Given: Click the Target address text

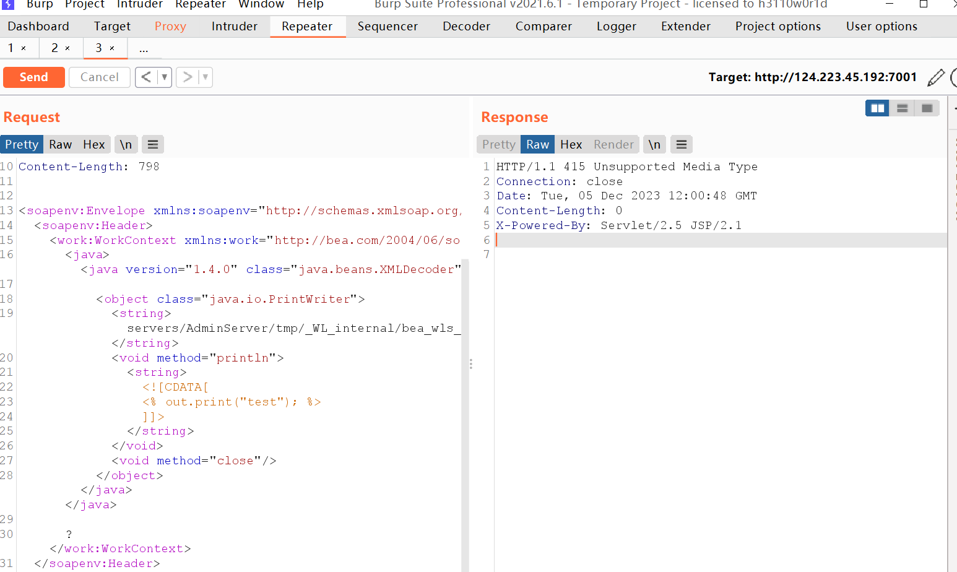Looking at the screenshot, I should coord(812,77).
